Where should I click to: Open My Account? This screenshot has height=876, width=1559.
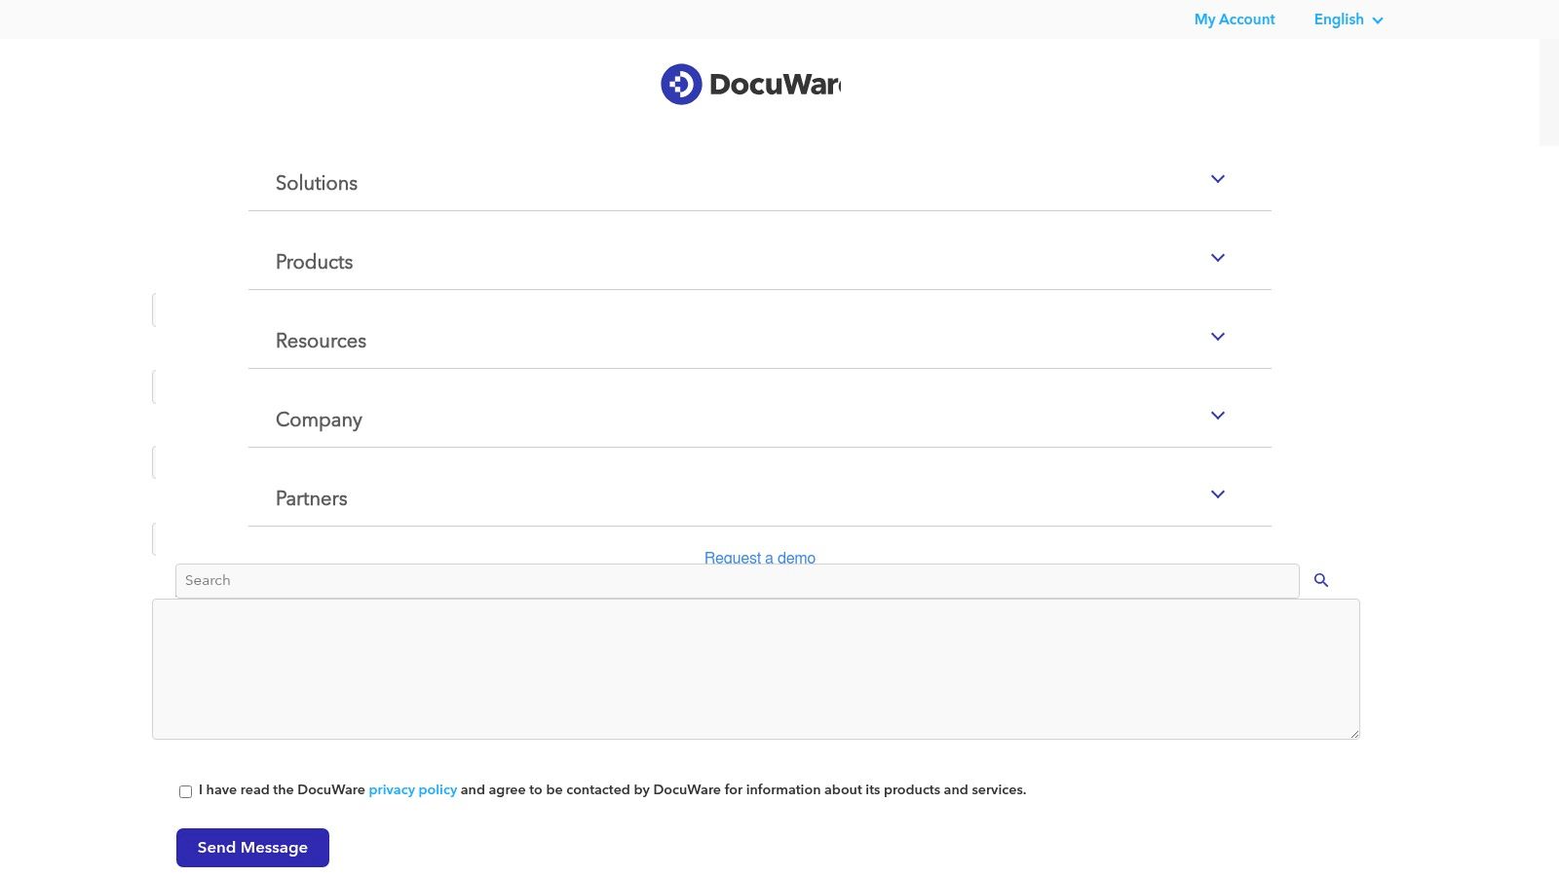click(1234, 19)
